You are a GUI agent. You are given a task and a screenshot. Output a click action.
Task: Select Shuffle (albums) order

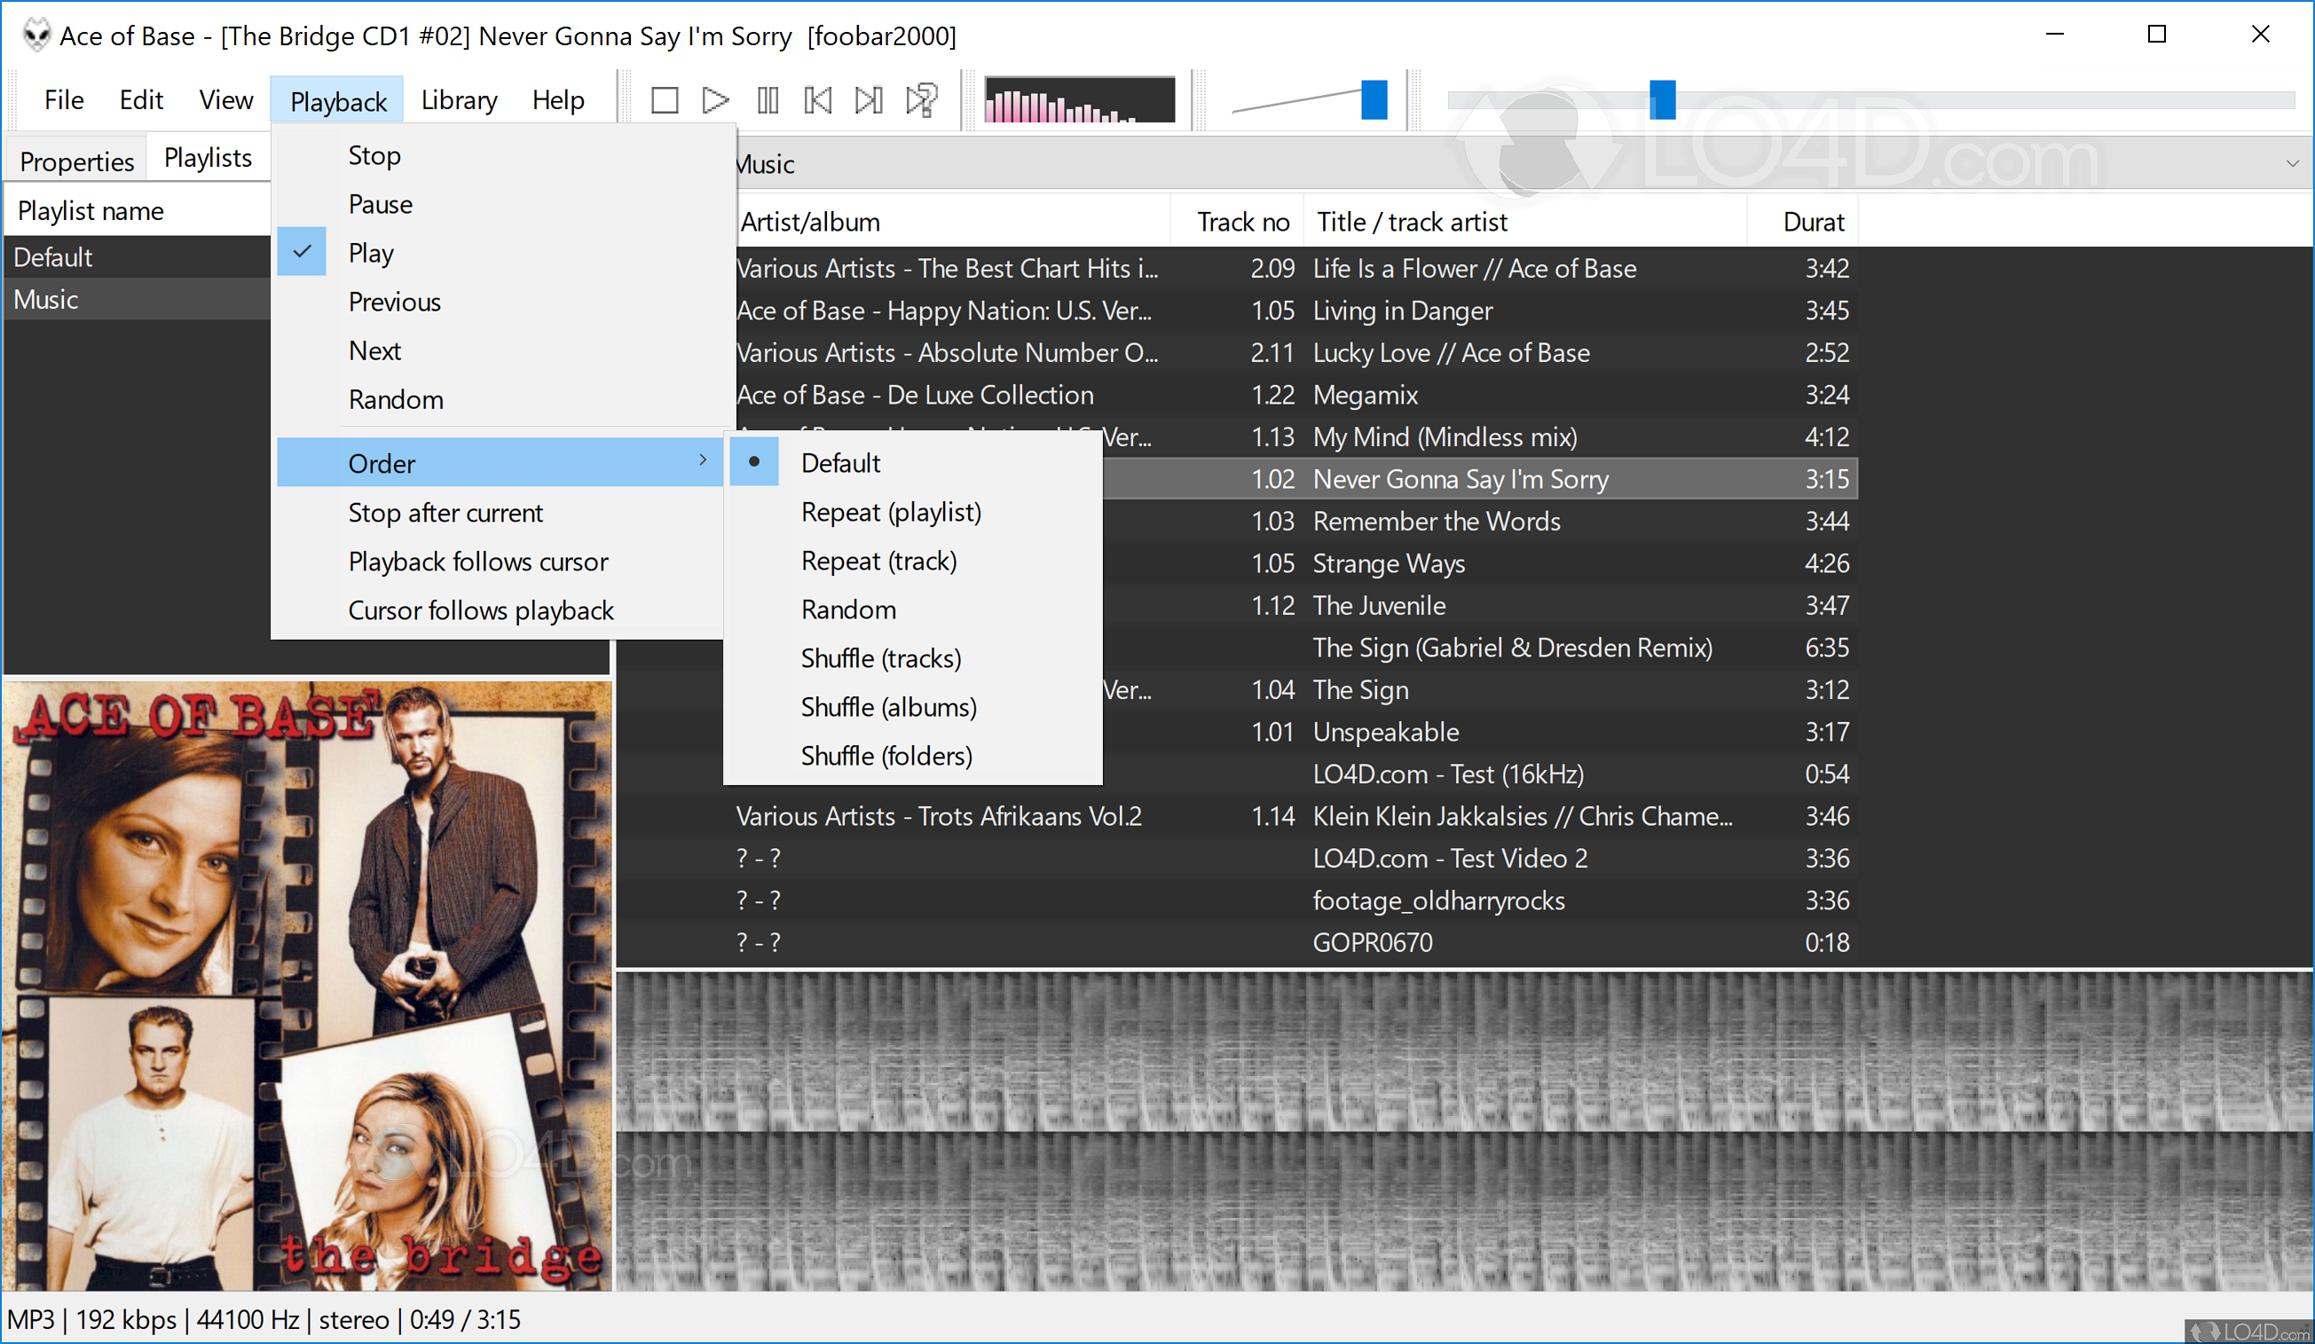pyautogui.click(x=914, y=705)
